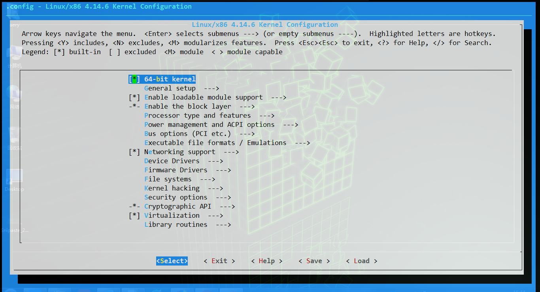Image resolution: width=540 pixels, height=292 pixels.
Task: Click the <Select> button
Action: click(x=172, y=261)
